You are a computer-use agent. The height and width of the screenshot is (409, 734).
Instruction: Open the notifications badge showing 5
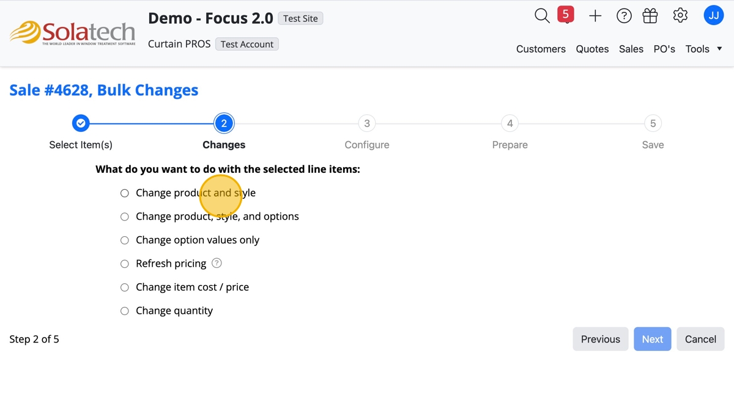pos(566,15)
